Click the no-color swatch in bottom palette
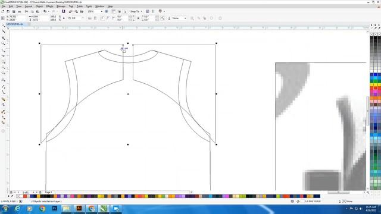This screenshot has width=381, height=214. pos(18,196)
